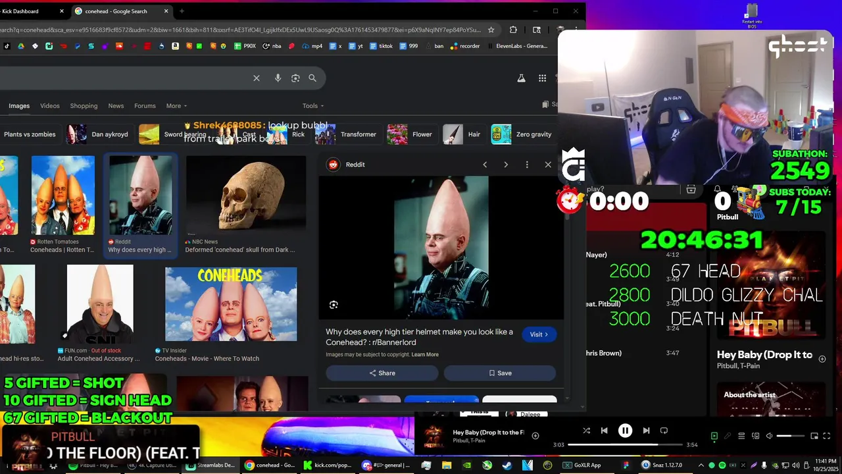Enable shuffle in Spotify player
Viewport: 842px width, 474px height.
click(x=586, y=431)
